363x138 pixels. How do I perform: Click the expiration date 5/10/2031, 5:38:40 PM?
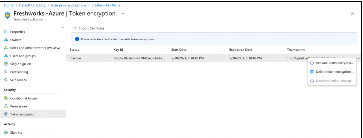[245, 58]
